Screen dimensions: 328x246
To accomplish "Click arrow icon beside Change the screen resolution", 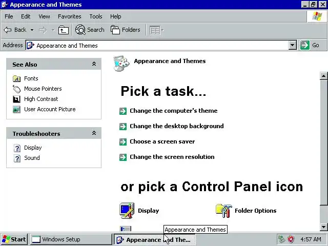I will point(123,157).
